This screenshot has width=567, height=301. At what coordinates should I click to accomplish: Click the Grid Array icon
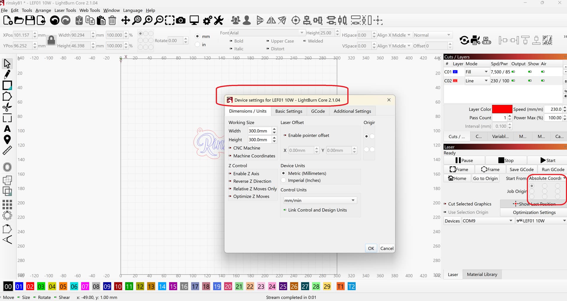click(7, 204)
